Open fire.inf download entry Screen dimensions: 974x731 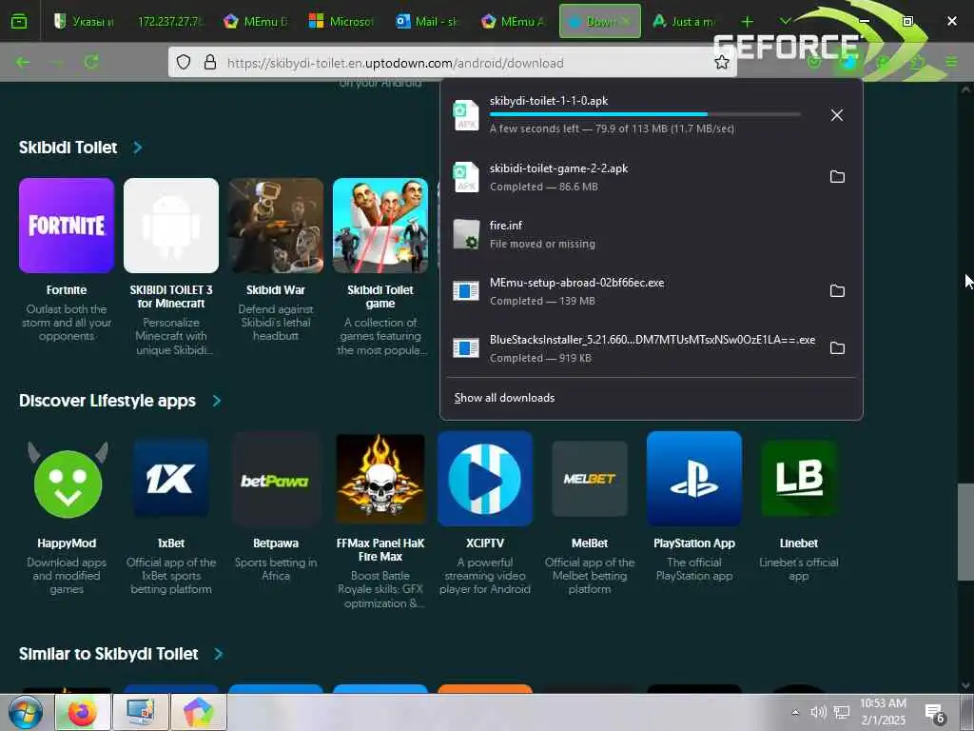click(x=651, y=234)
